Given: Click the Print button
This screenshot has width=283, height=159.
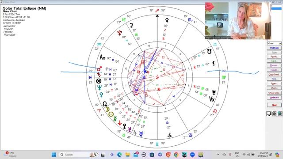Looking at the screenshot, I should pos(274,79).
